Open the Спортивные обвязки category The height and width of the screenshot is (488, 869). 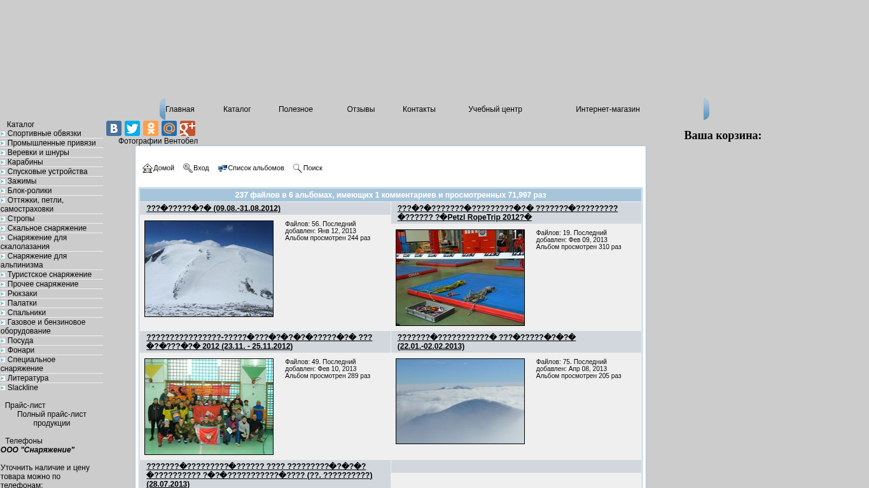click(45, 133)
